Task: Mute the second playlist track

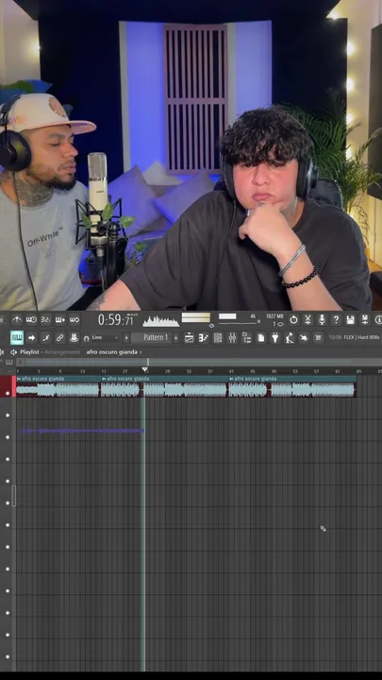Action: (8, 415)
